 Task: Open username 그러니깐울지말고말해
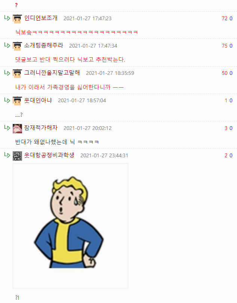coord(52,73)
